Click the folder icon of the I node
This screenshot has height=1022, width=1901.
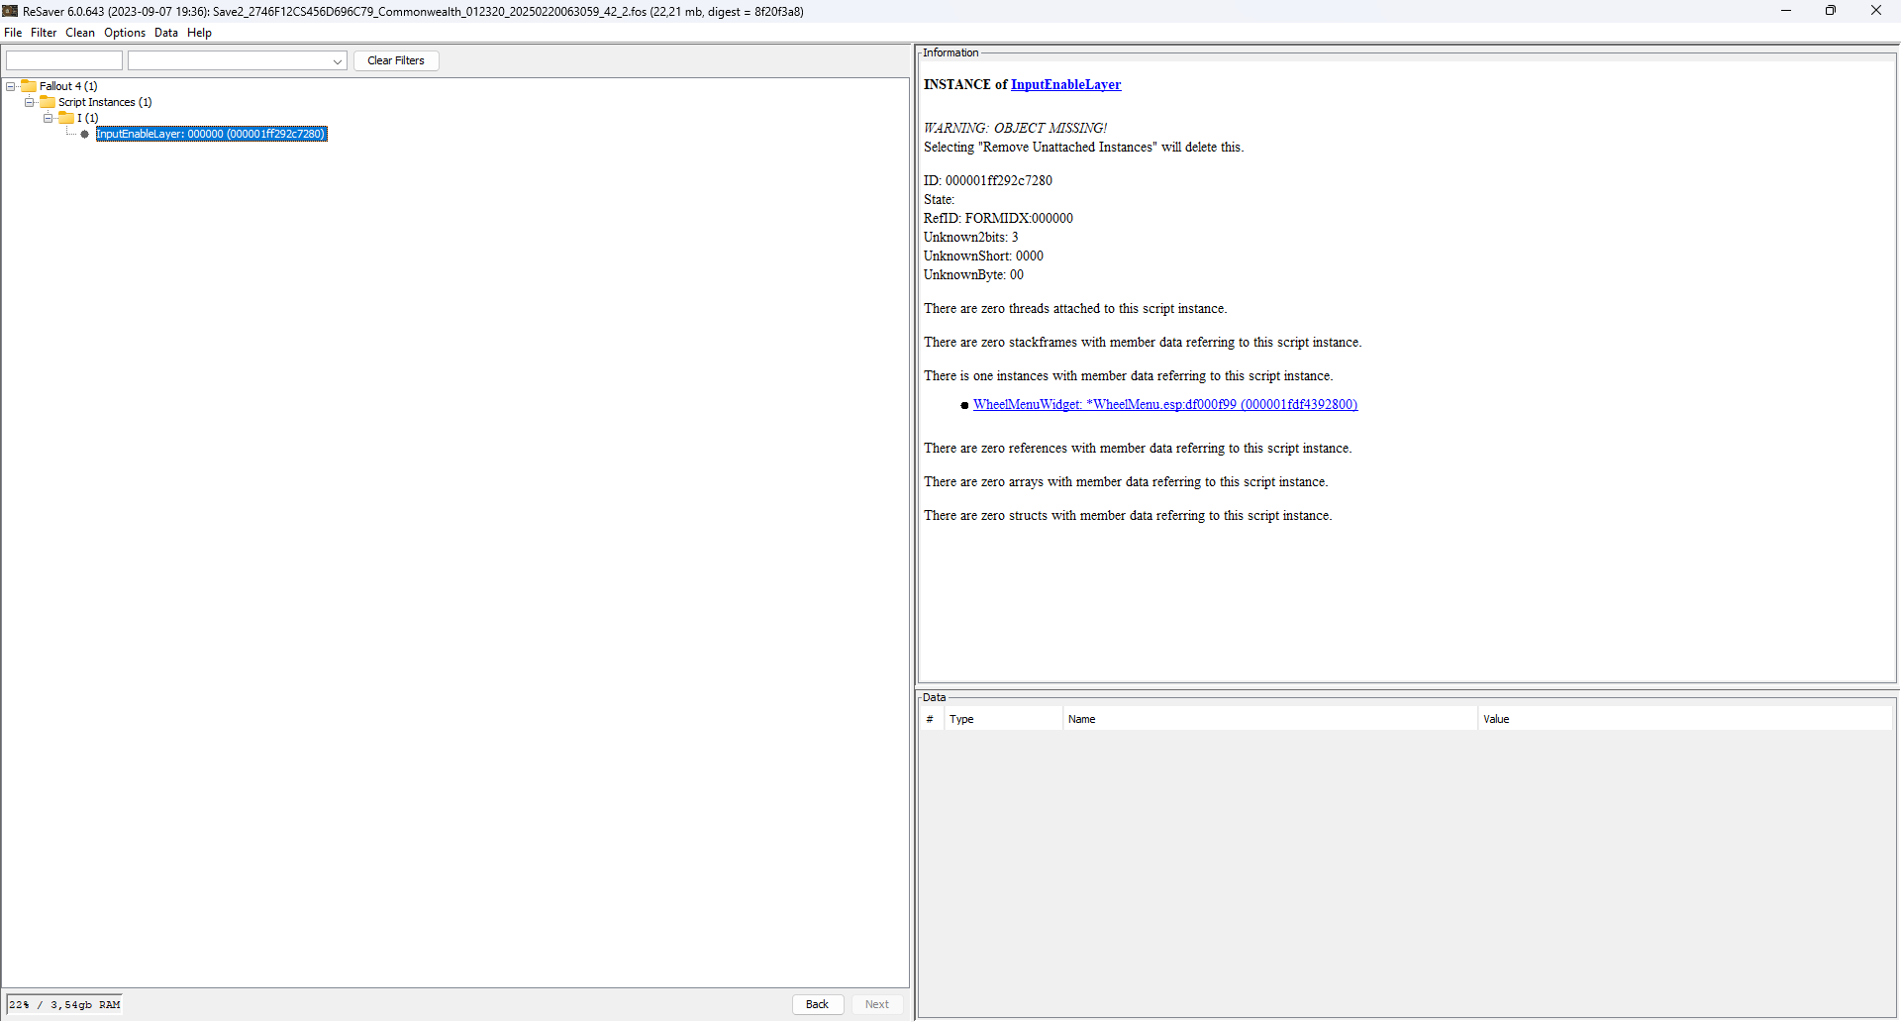pos(66,118)
